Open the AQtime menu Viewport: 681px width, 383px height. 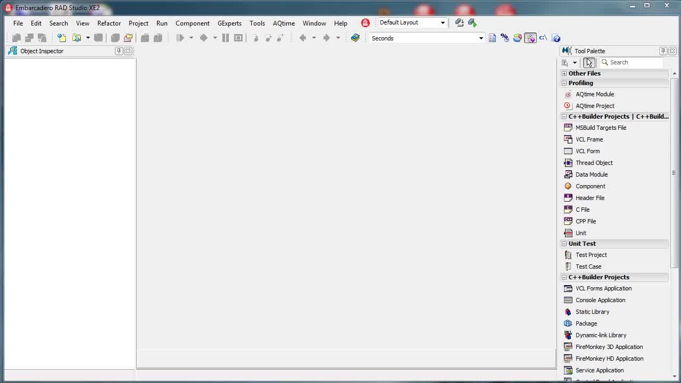tap(284, 23)
